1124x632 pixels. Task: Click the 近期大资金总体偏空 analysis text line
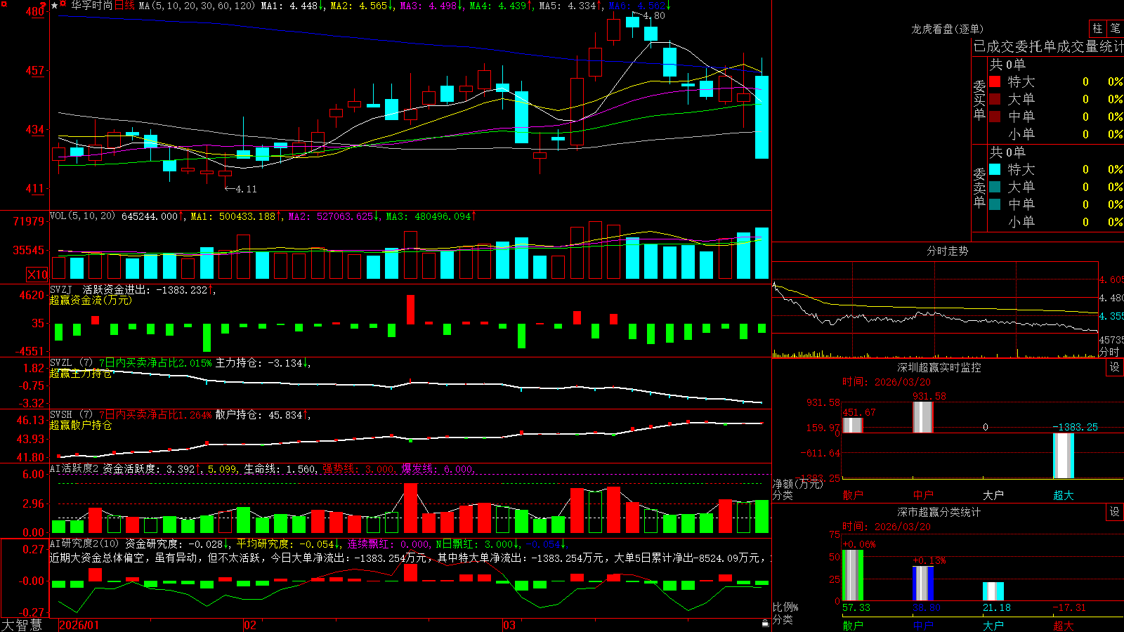tap(410, 558)
